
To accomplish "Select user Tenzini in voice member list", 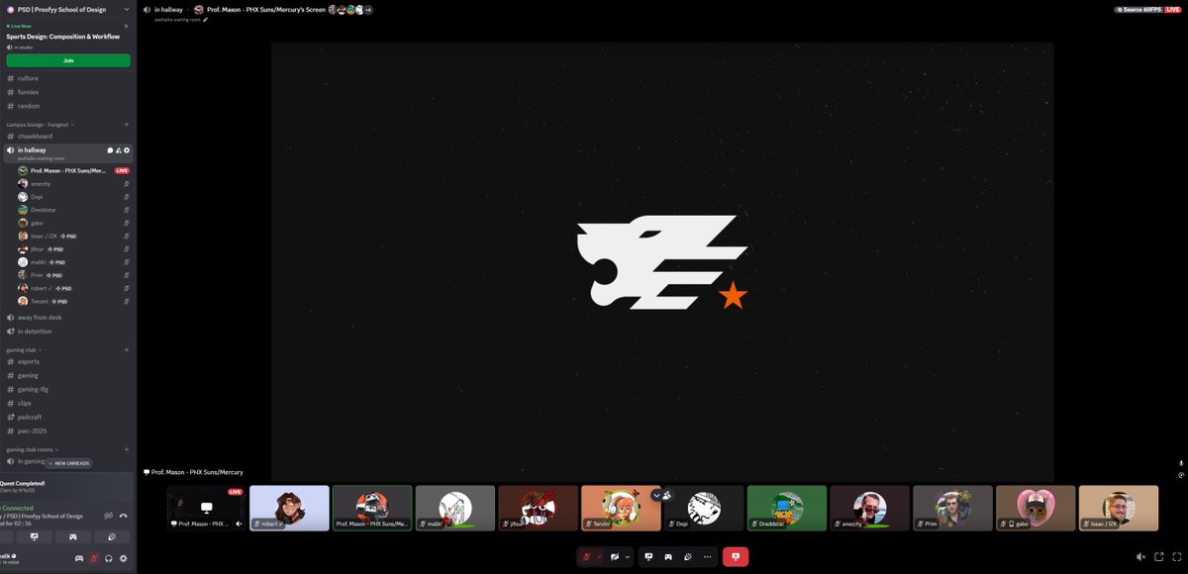I will pyautogui.click(x=74, y=301).
